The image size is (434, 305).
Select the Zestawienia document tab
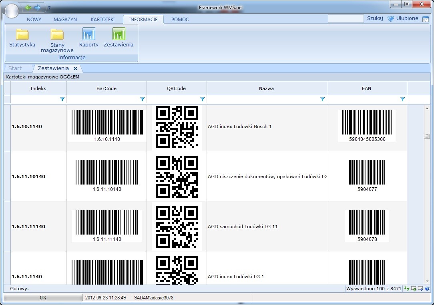click(53, 68)
